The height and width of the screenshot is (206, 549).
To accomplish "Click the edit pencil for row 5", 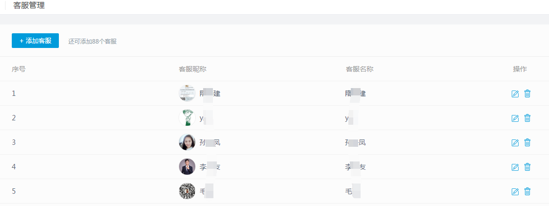I will coord(515,191).
